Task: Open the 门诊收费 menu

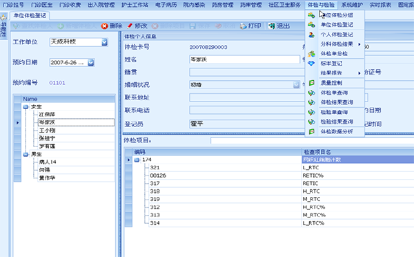Action: pyautogui.click(x=70, y=5)
